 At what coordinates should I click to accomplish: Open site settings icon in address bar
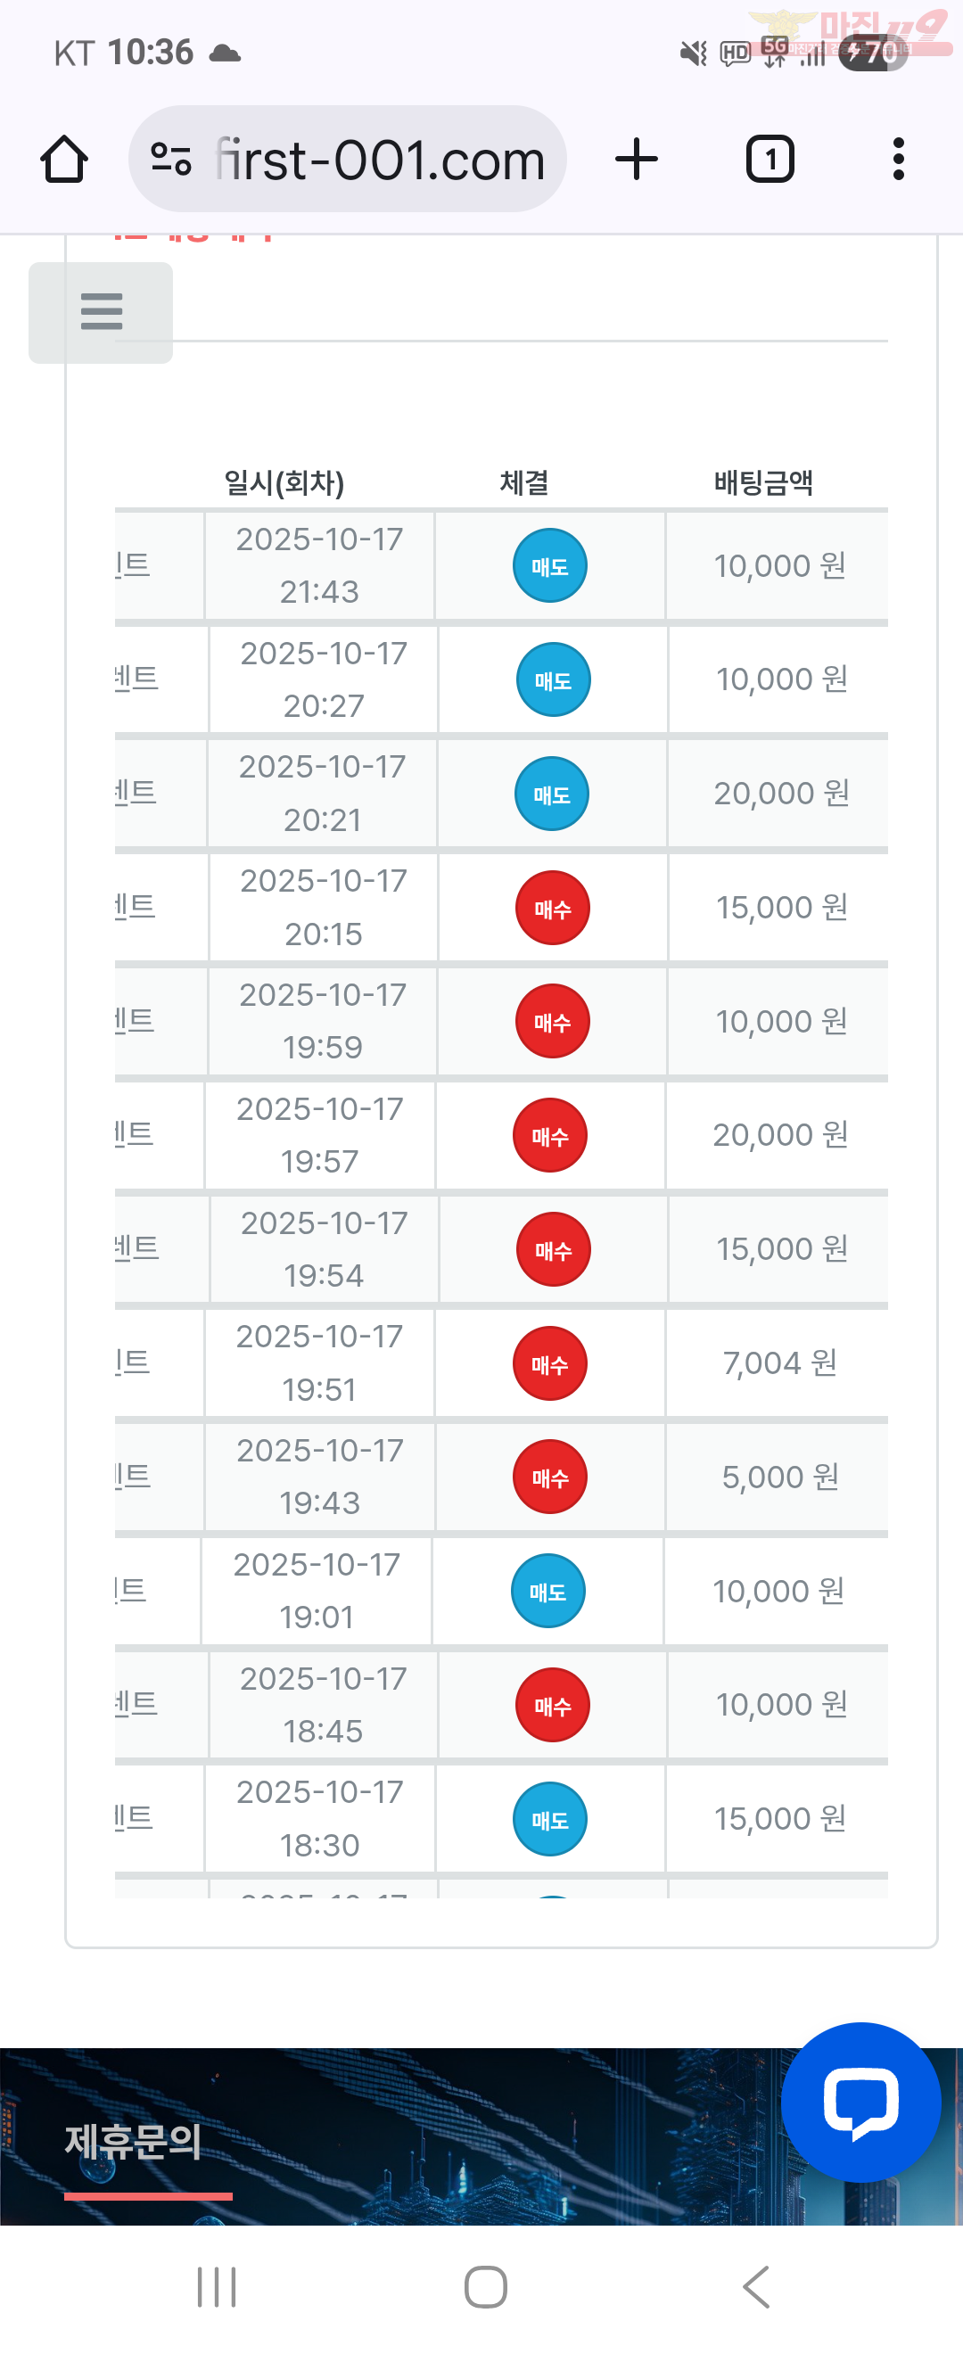pyautogui.click(x=171, y=160)
